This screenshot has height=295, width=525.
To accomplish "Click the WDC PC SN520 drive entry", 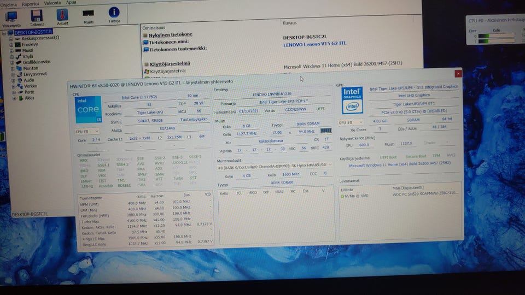I will [425, 194].
